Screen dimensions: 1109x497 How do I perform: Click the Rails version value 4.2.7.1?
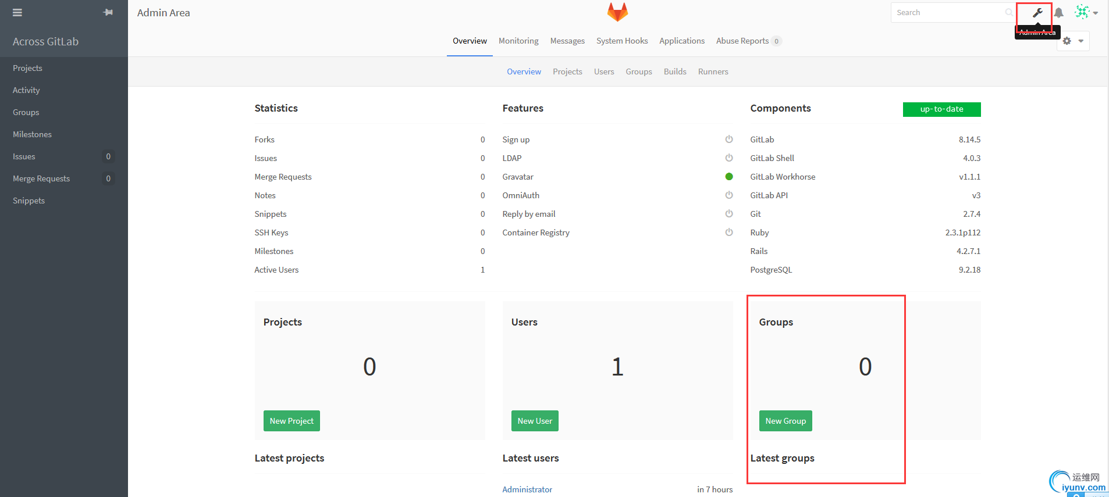[969, 251]
